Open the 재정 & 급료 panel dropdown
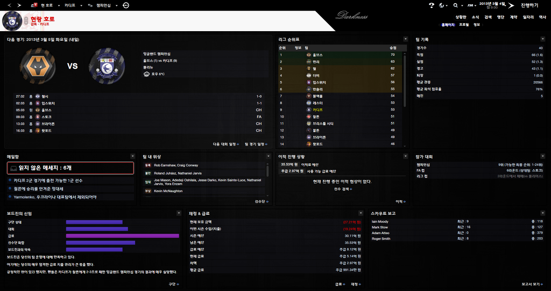The height and width of the screenshot is (291, 551). (x=361, y=213)
